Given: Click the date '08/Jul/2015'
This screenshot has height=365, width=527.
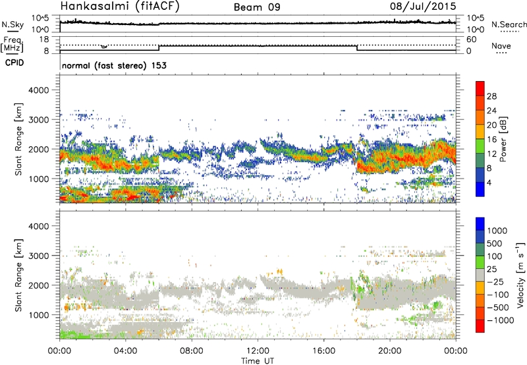Looking at the screenshot, I should [x=423, y=7].
